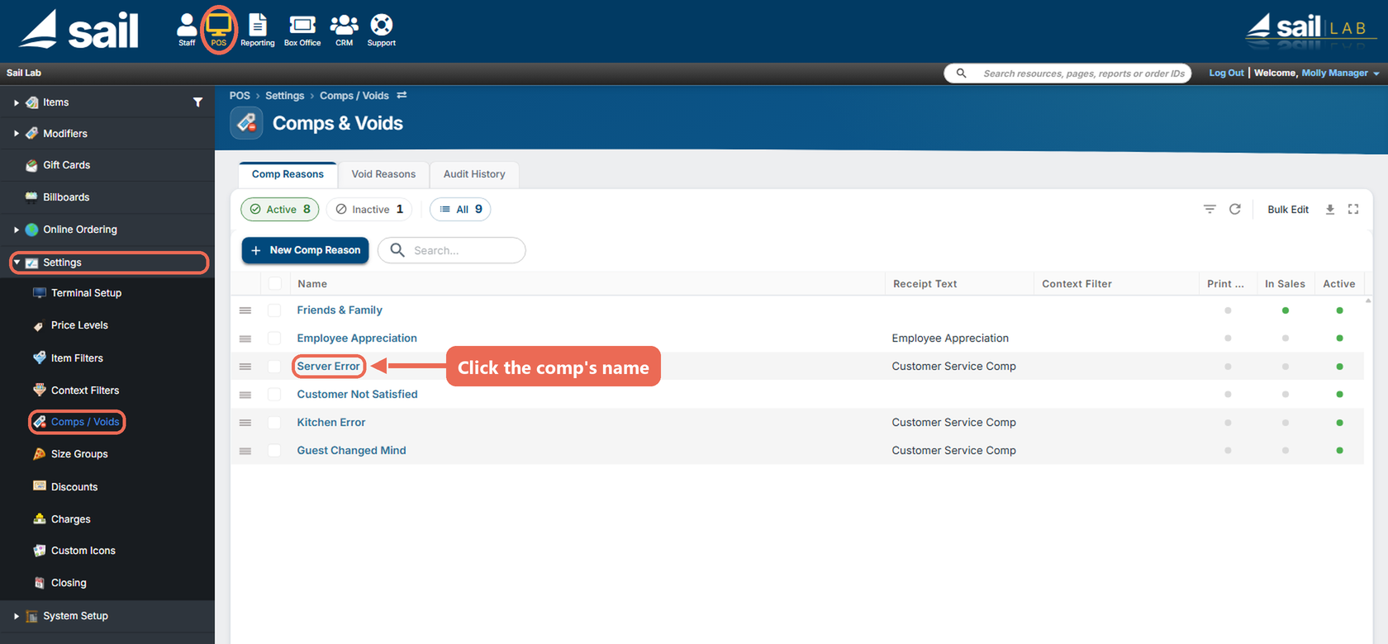Click the New Comp Reason button
This screenshot has width=1388, height=644.
(305, 250)
